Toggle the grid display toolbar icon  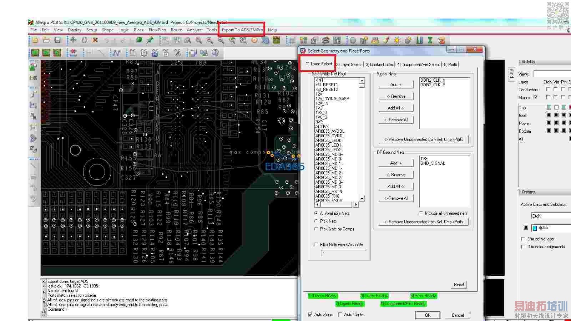coord(292,40)
